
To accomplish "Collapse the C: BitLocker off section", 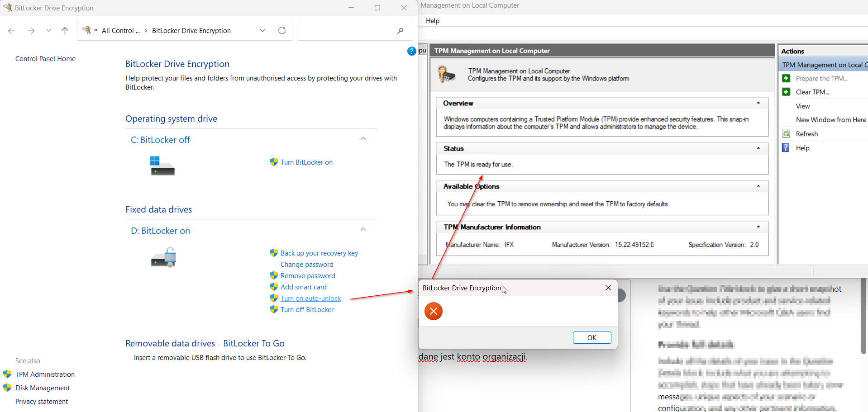I will 363,138.
